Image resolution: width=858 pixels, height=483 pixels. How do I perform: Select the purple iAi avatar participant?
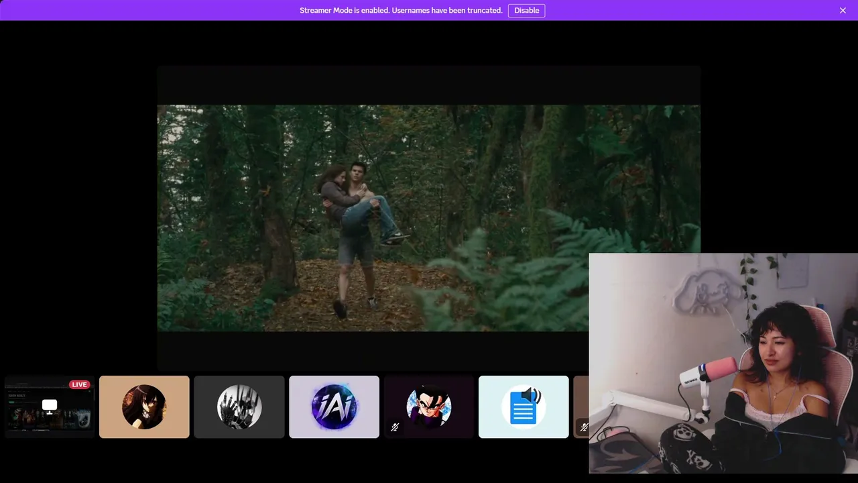[334, 407]
